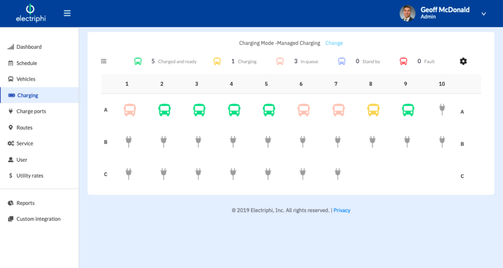Viewport: 503px width, 268px height.
Task: Click plug icon at slot C2
Action: coord(164,174)
